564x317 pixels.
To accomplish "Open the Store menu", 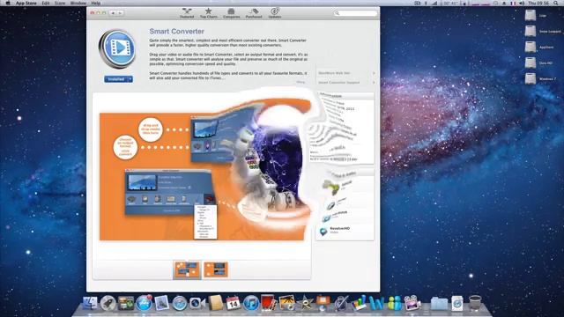I will [x=60, y=3].
